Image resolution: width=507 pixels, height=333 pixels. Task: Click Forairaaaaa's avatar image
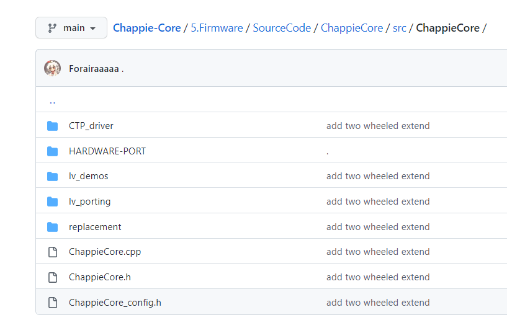(x=52, y=68)
